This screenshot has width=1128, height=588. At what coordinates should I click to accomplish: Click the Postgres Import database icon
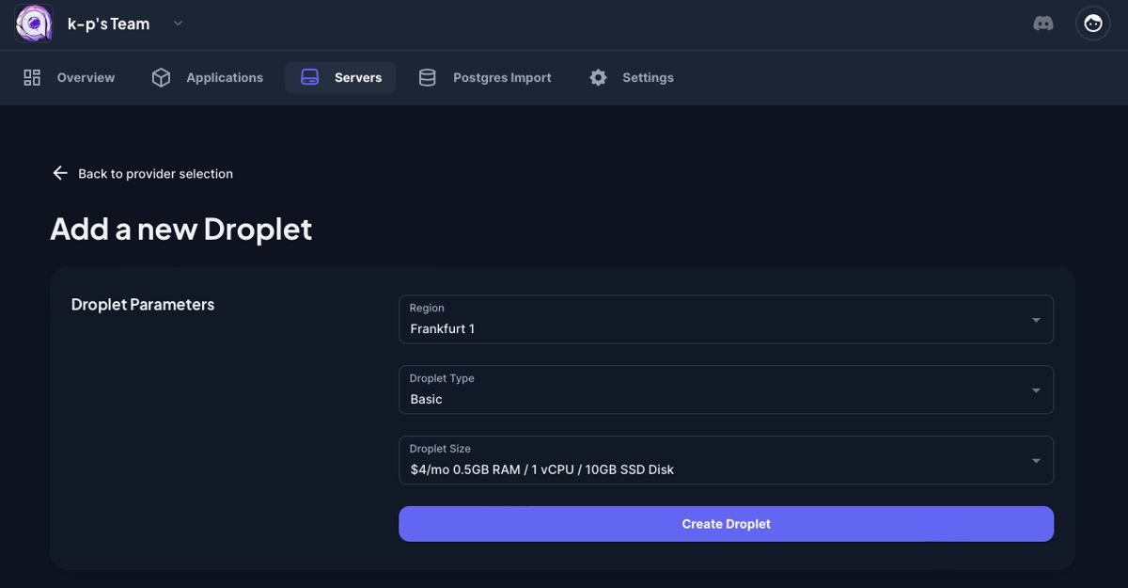(x=427, y=77)
